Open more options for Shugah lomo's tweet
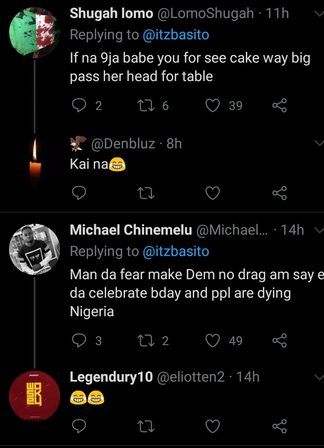The width and height of the screenshot is (324, 448). [318, 14]
